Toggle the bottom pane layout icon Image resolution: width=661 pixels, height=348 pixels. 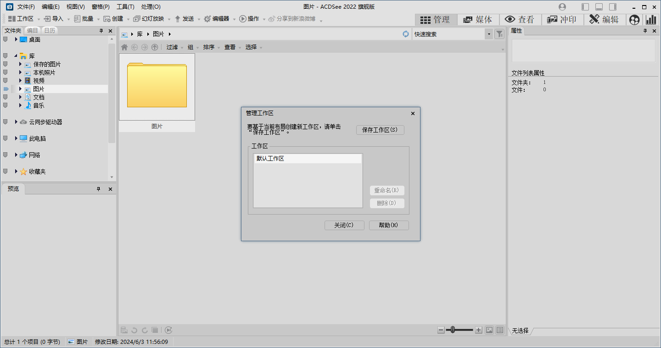coord(599,7)
